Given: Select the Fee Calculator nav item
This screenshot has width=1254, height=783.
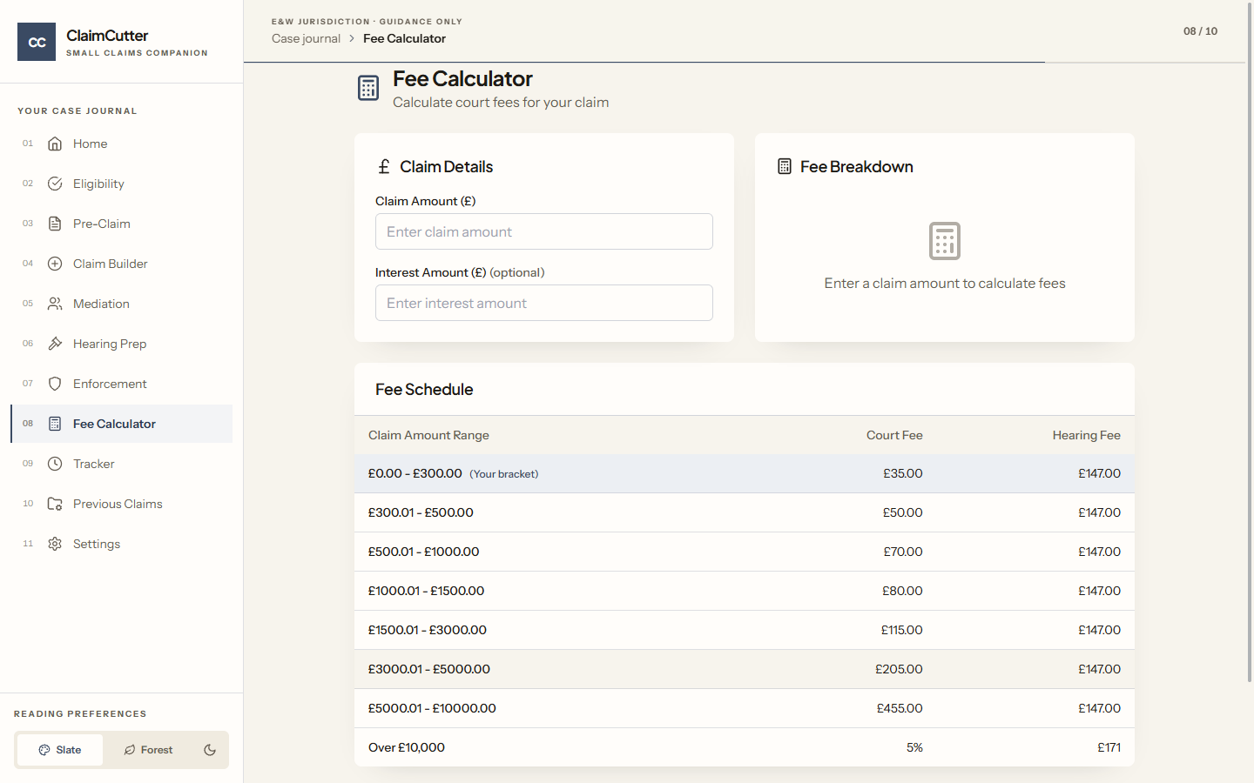Looking at the screenshot, I should pyautogui.click(x=122, y=424).
